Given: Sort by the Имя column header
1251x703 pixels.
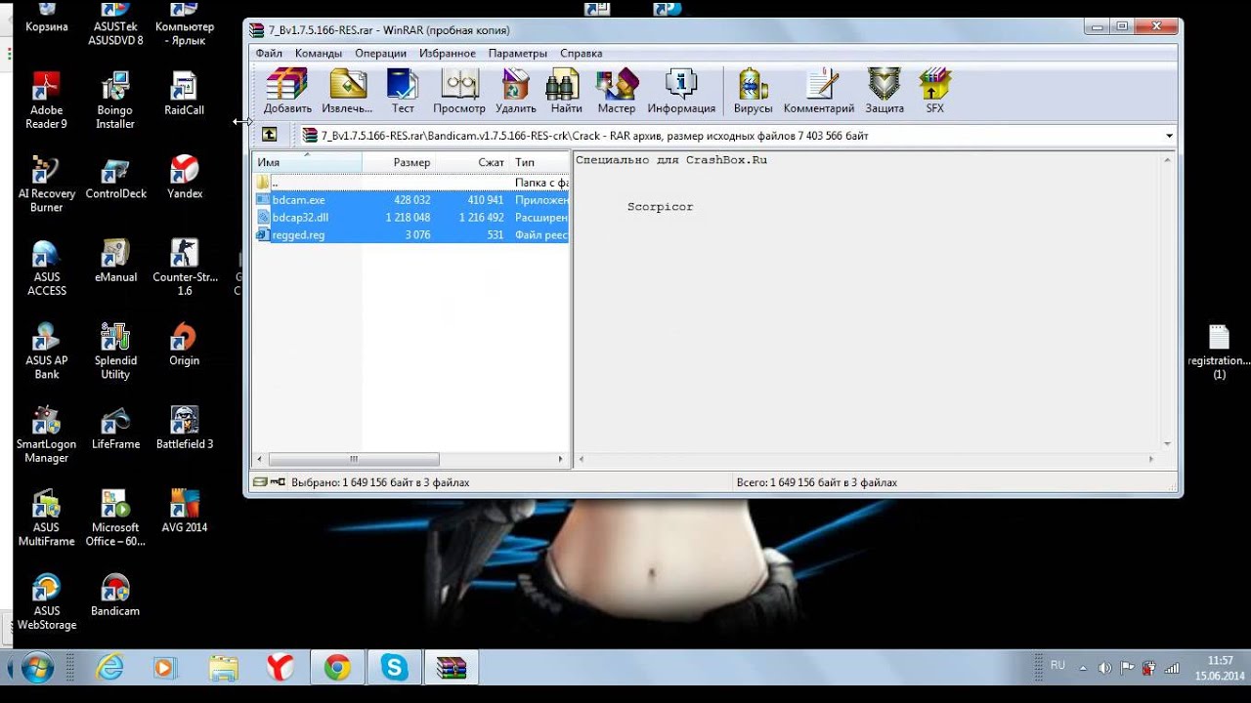Looking at the screenshot, I should (307, 162).
